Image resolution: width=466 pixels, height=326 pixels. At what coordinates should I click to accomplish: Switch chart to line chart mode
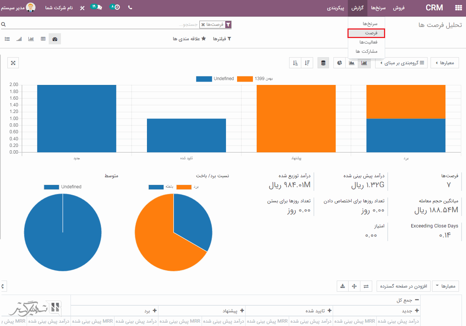coord(352,63)
